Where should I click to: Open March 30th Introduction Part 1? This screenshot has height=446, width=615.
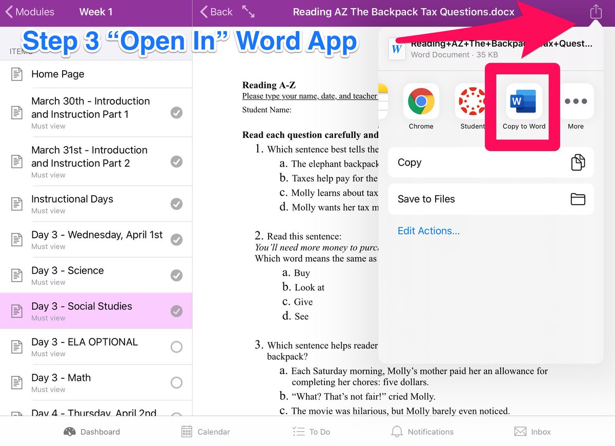point(96,112)
